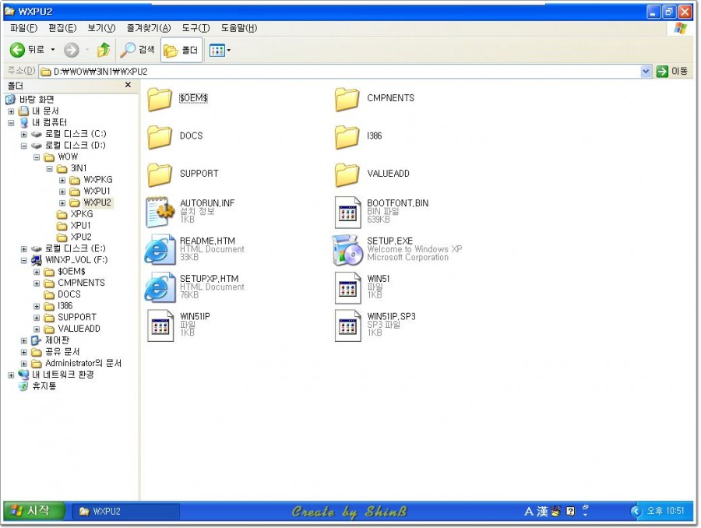Image resolution: width=701 pixels, height=528 pixels.
Task: Select the CMPNENTS folder icon in file pane
Action: pyautogui.click(x=347, y=98)
